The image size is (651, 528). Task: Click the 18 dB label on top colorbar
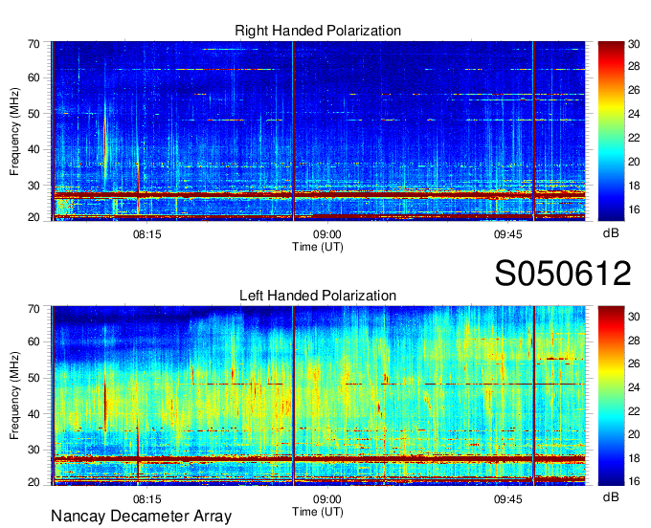[x=634, y=186]
